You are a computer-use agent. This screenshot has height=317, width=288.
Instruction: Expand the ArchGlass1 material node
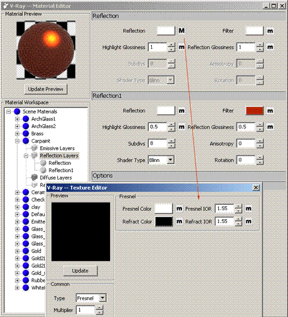(17, 119)
